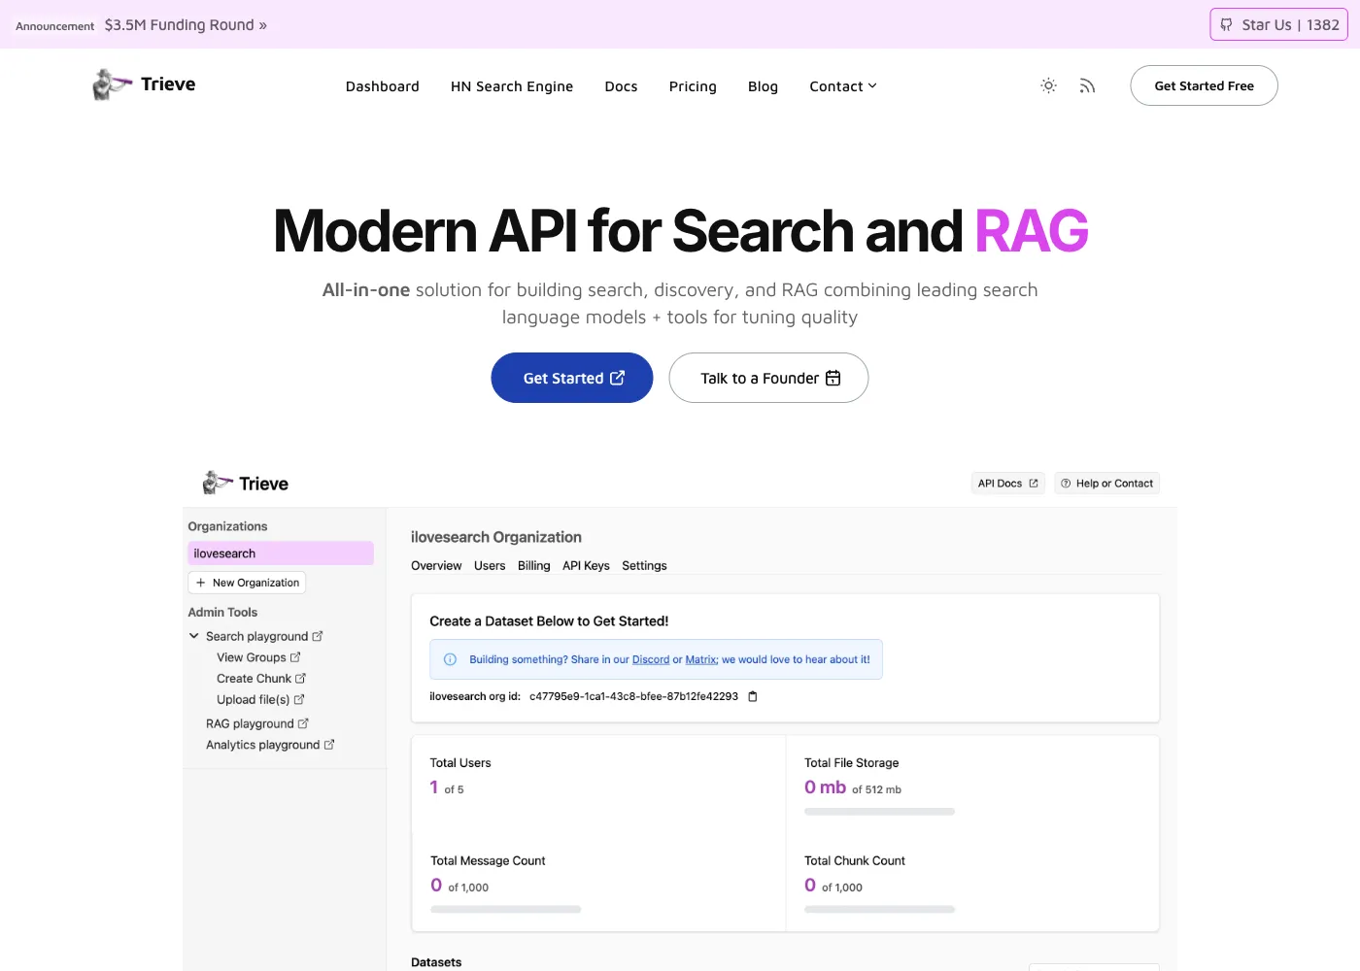Open the RSS feed icon
The height and width of the screenshot is (971, 1360).
[x=1087, y=85]
